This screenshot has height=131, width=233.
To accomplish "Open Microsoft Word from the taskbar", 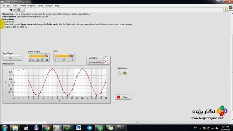I will pyautogui.click(x=79, y=128).
